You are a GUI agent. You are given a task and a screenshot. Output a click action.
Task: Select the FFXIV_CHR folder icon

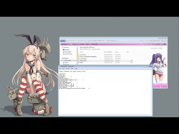point(79,57)
